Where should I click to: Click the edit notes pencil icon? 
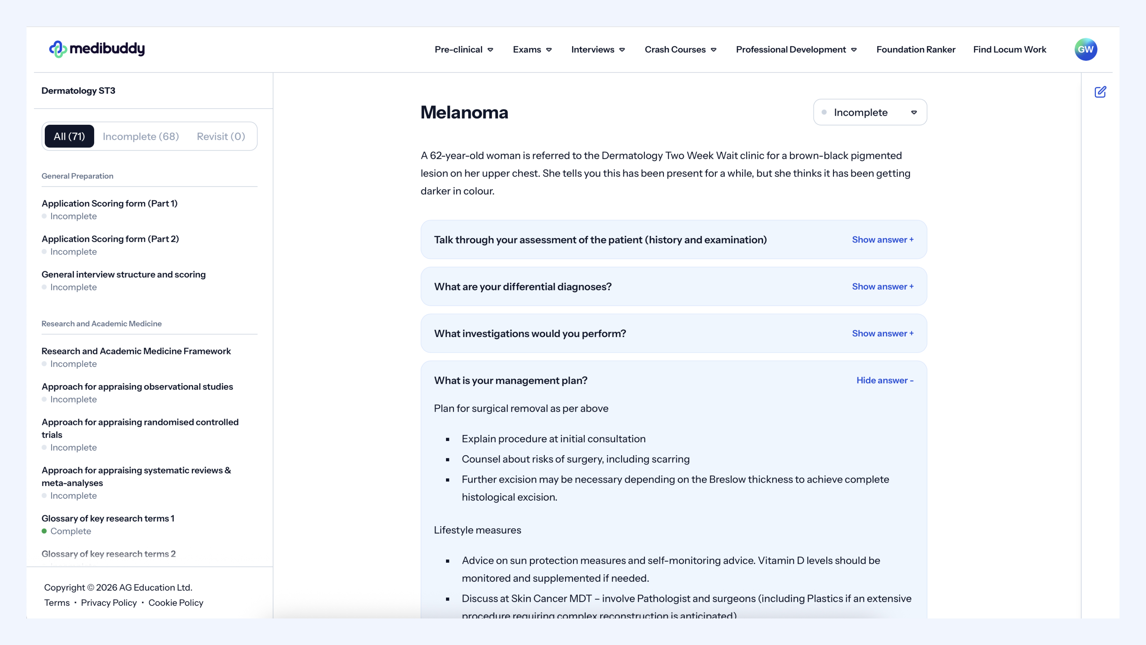point(1100,92)
